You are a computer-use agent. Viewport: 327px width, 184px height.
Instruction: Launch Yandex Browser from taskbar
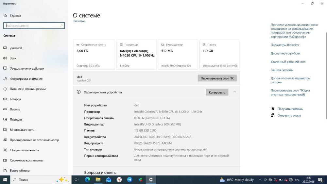point(119,180)
